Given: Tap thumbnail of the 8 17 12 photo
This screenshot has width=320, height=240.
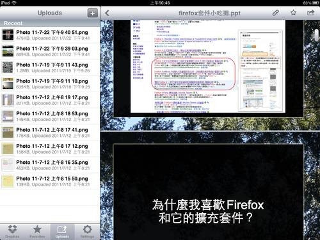Looking at the screenshot, I should [x=8, y=148].
